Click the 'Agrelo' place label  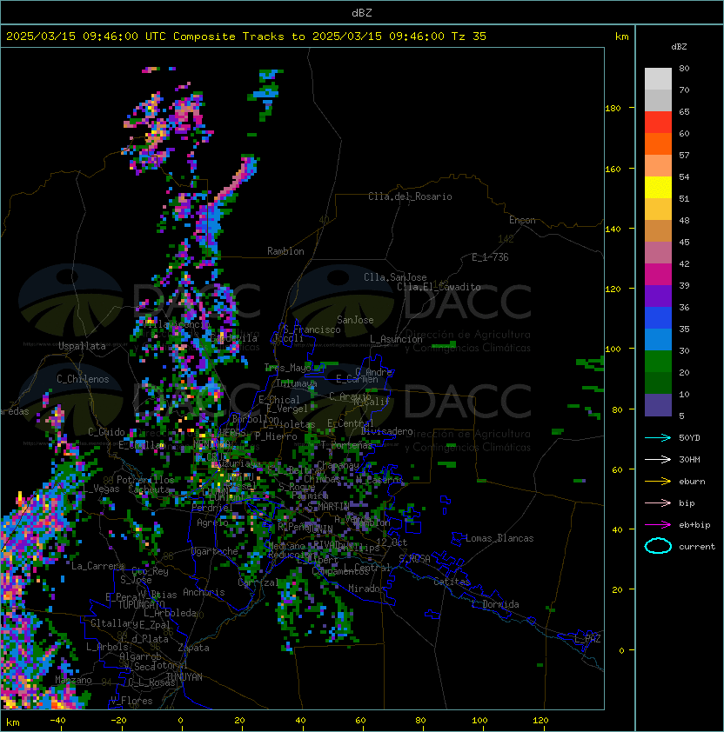point(212,522)
